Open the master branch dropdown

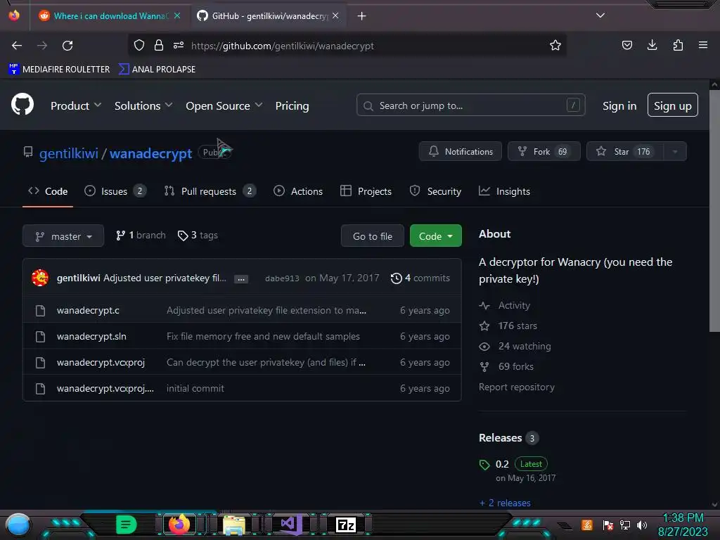[x=63, y=236]
